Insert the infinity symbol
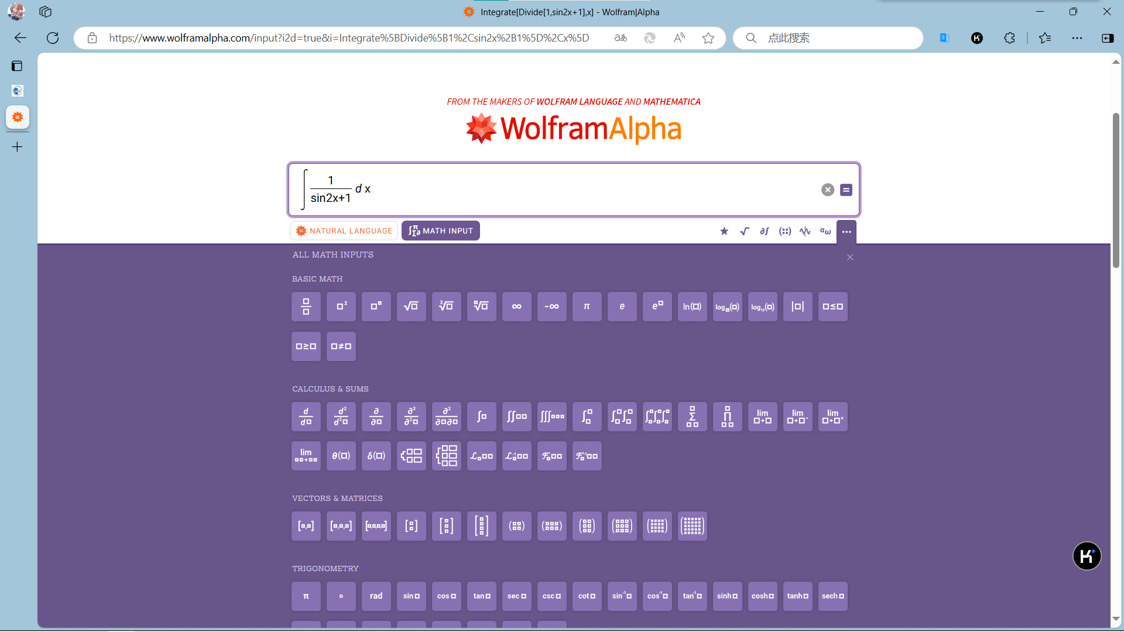This screenshot has width=1124, height=632. pos(516,307)
